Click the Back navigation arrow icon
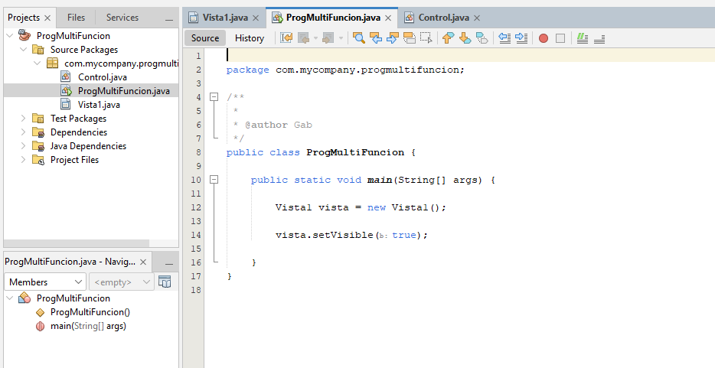 (303, 38)
